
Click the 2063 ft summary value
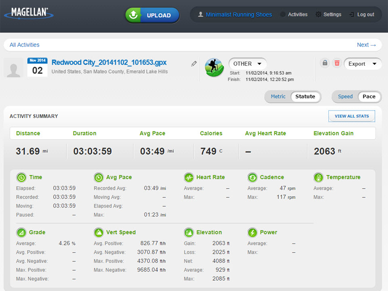(328, 151)
